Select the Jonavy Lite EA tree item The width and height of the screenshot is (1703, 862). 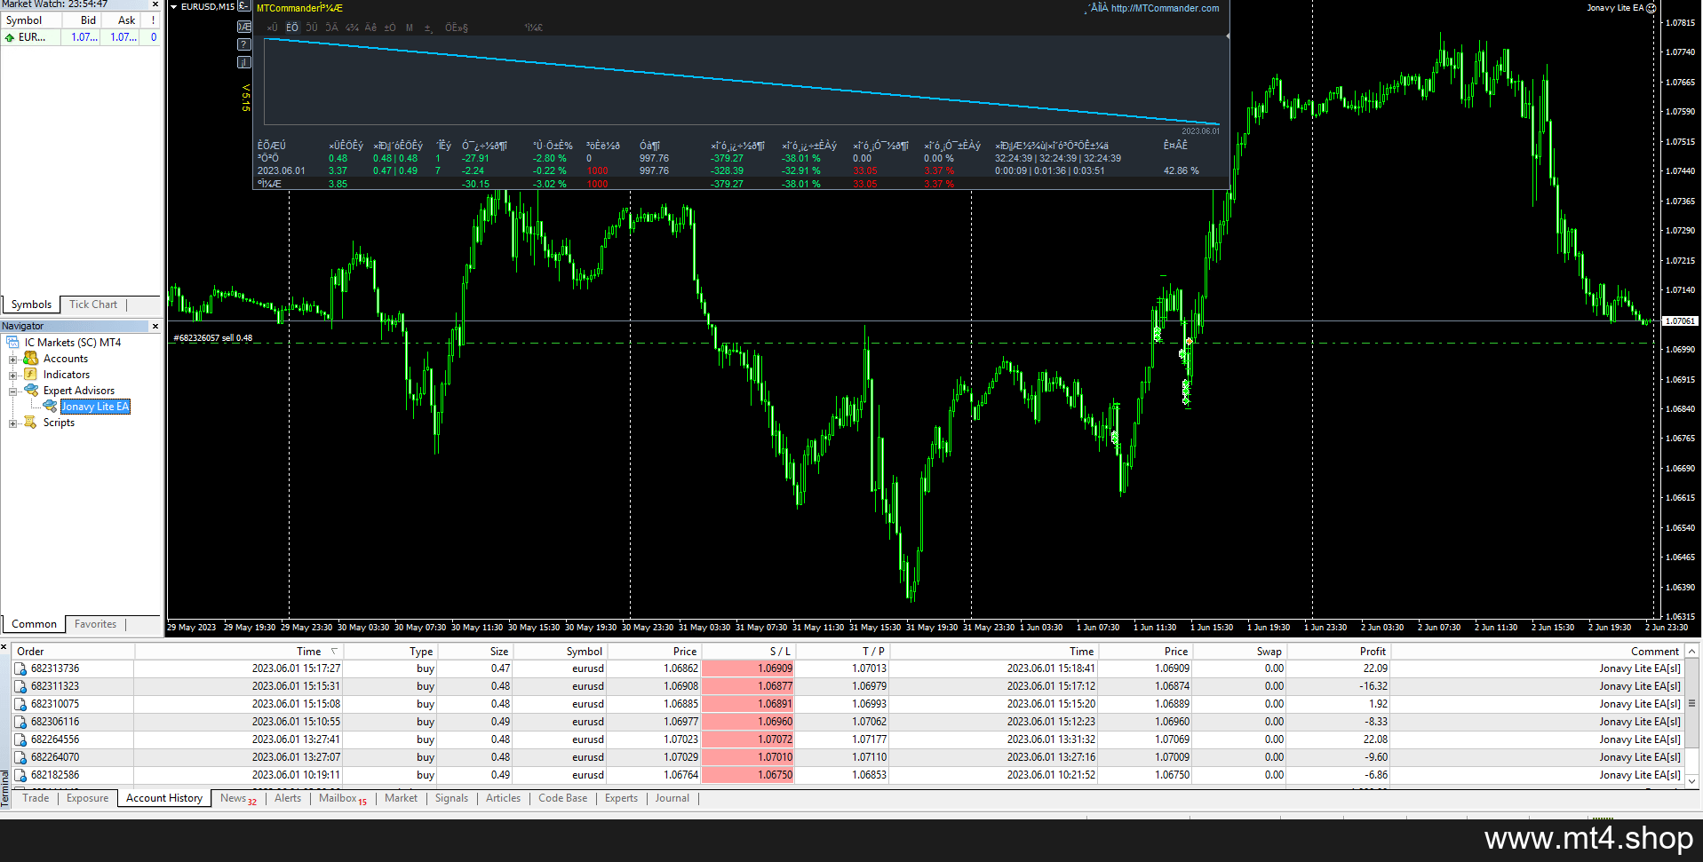click(x=95, y=407)
